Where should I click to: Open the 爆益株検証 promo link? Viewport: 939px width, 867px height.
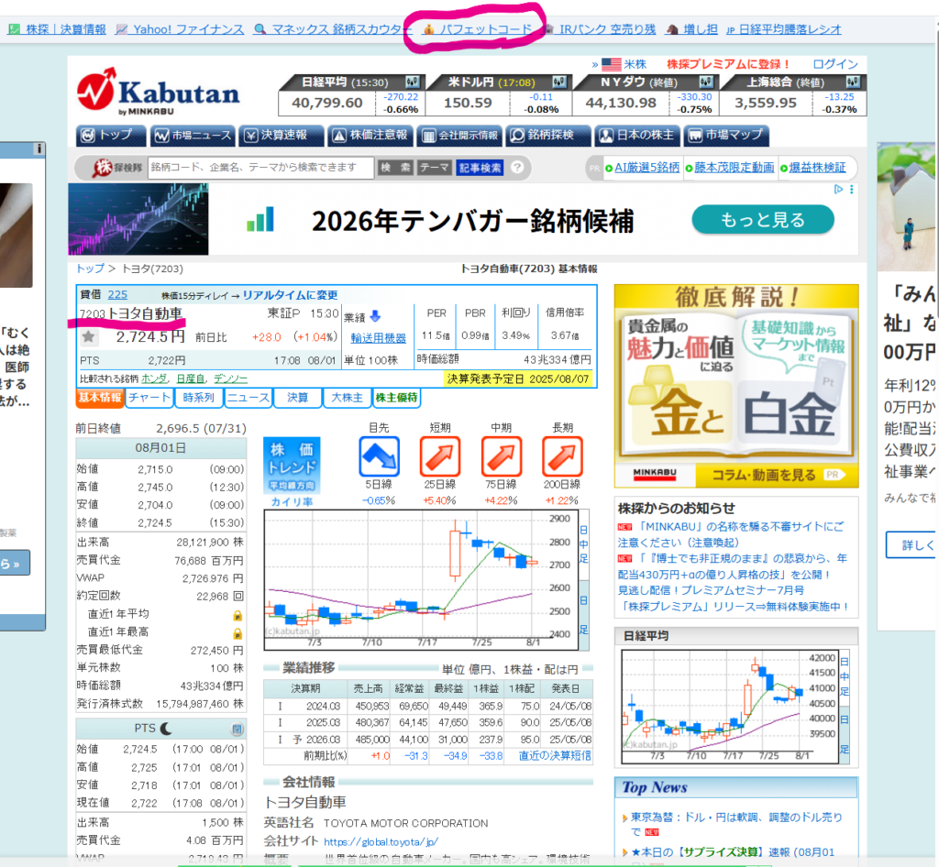[817, 168]
